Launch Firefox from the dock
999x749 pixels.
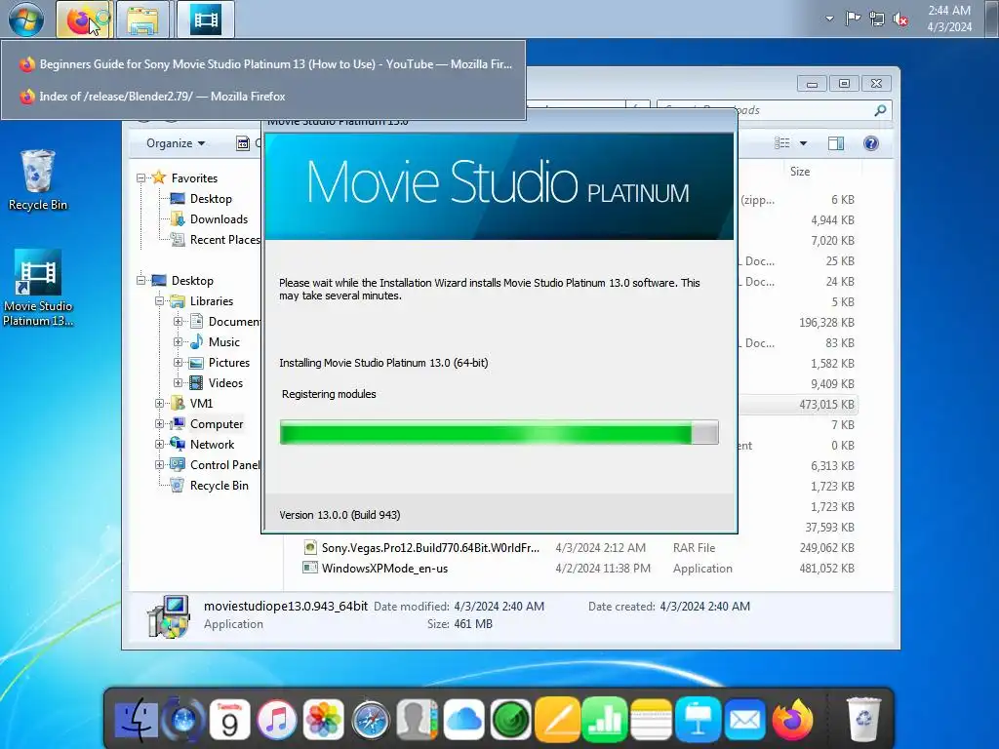[x=792, y=721]
